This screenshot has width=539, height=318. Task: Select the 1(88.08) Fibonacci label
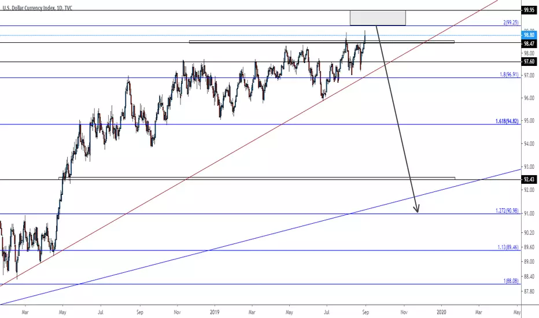pos(511,281)
